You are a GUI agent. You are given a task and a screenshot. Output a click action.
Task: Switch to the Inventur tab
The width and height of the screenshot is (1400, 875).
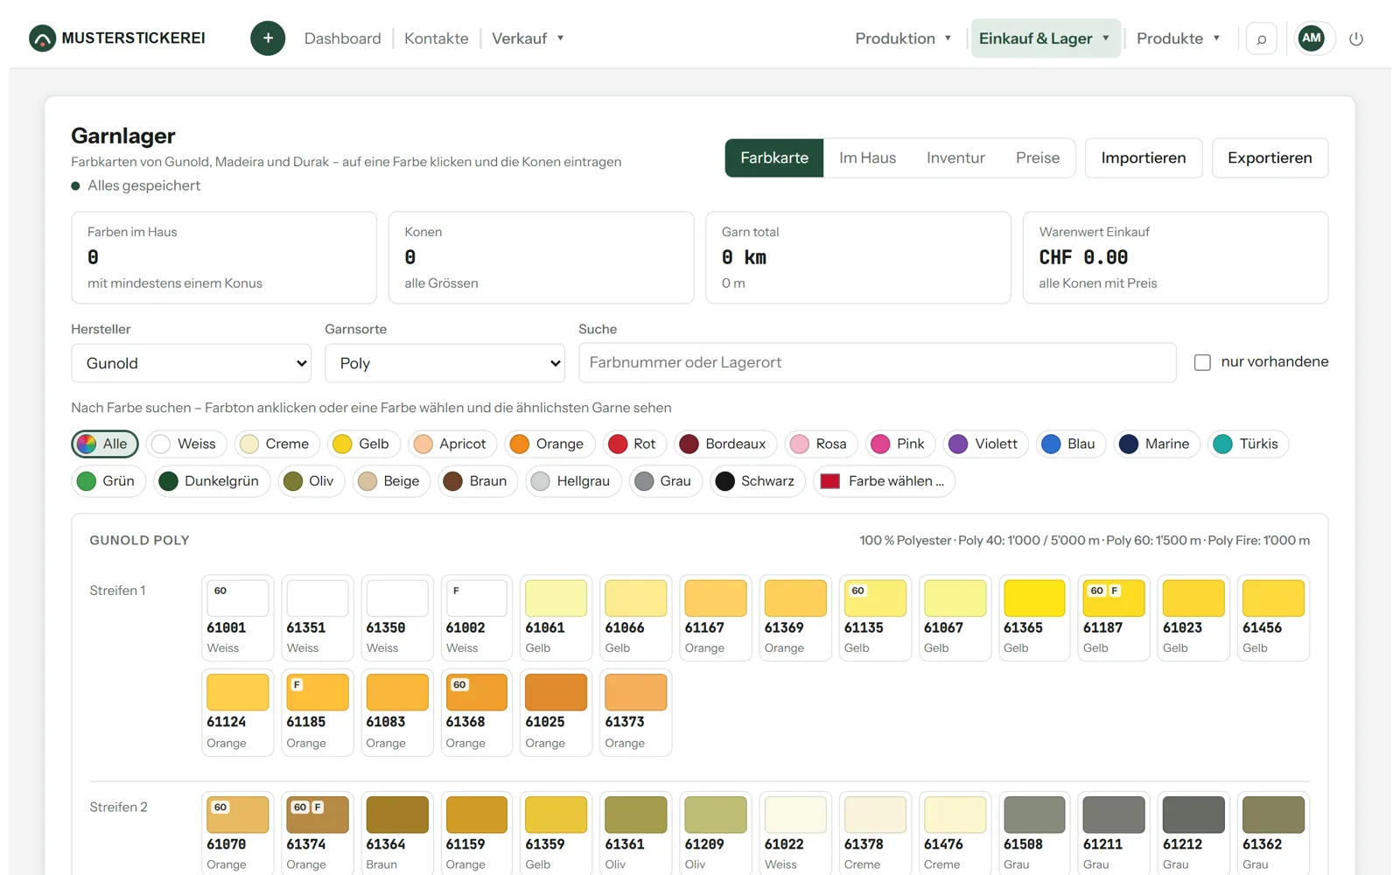(955, 157)
